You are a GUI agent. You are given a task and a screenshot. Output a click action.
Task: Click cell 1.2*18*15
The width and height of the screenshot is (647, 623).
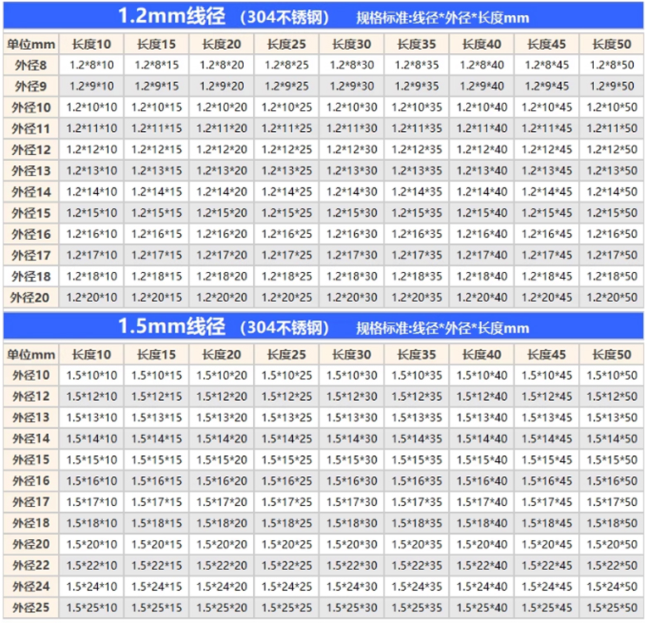tap(157, 276)
